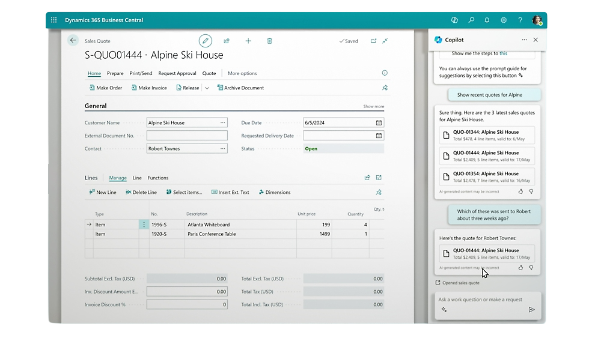This screenshot has height=338, width=601.
Task: Delete the quote with the trash icon
Action: tap(269, 41)
